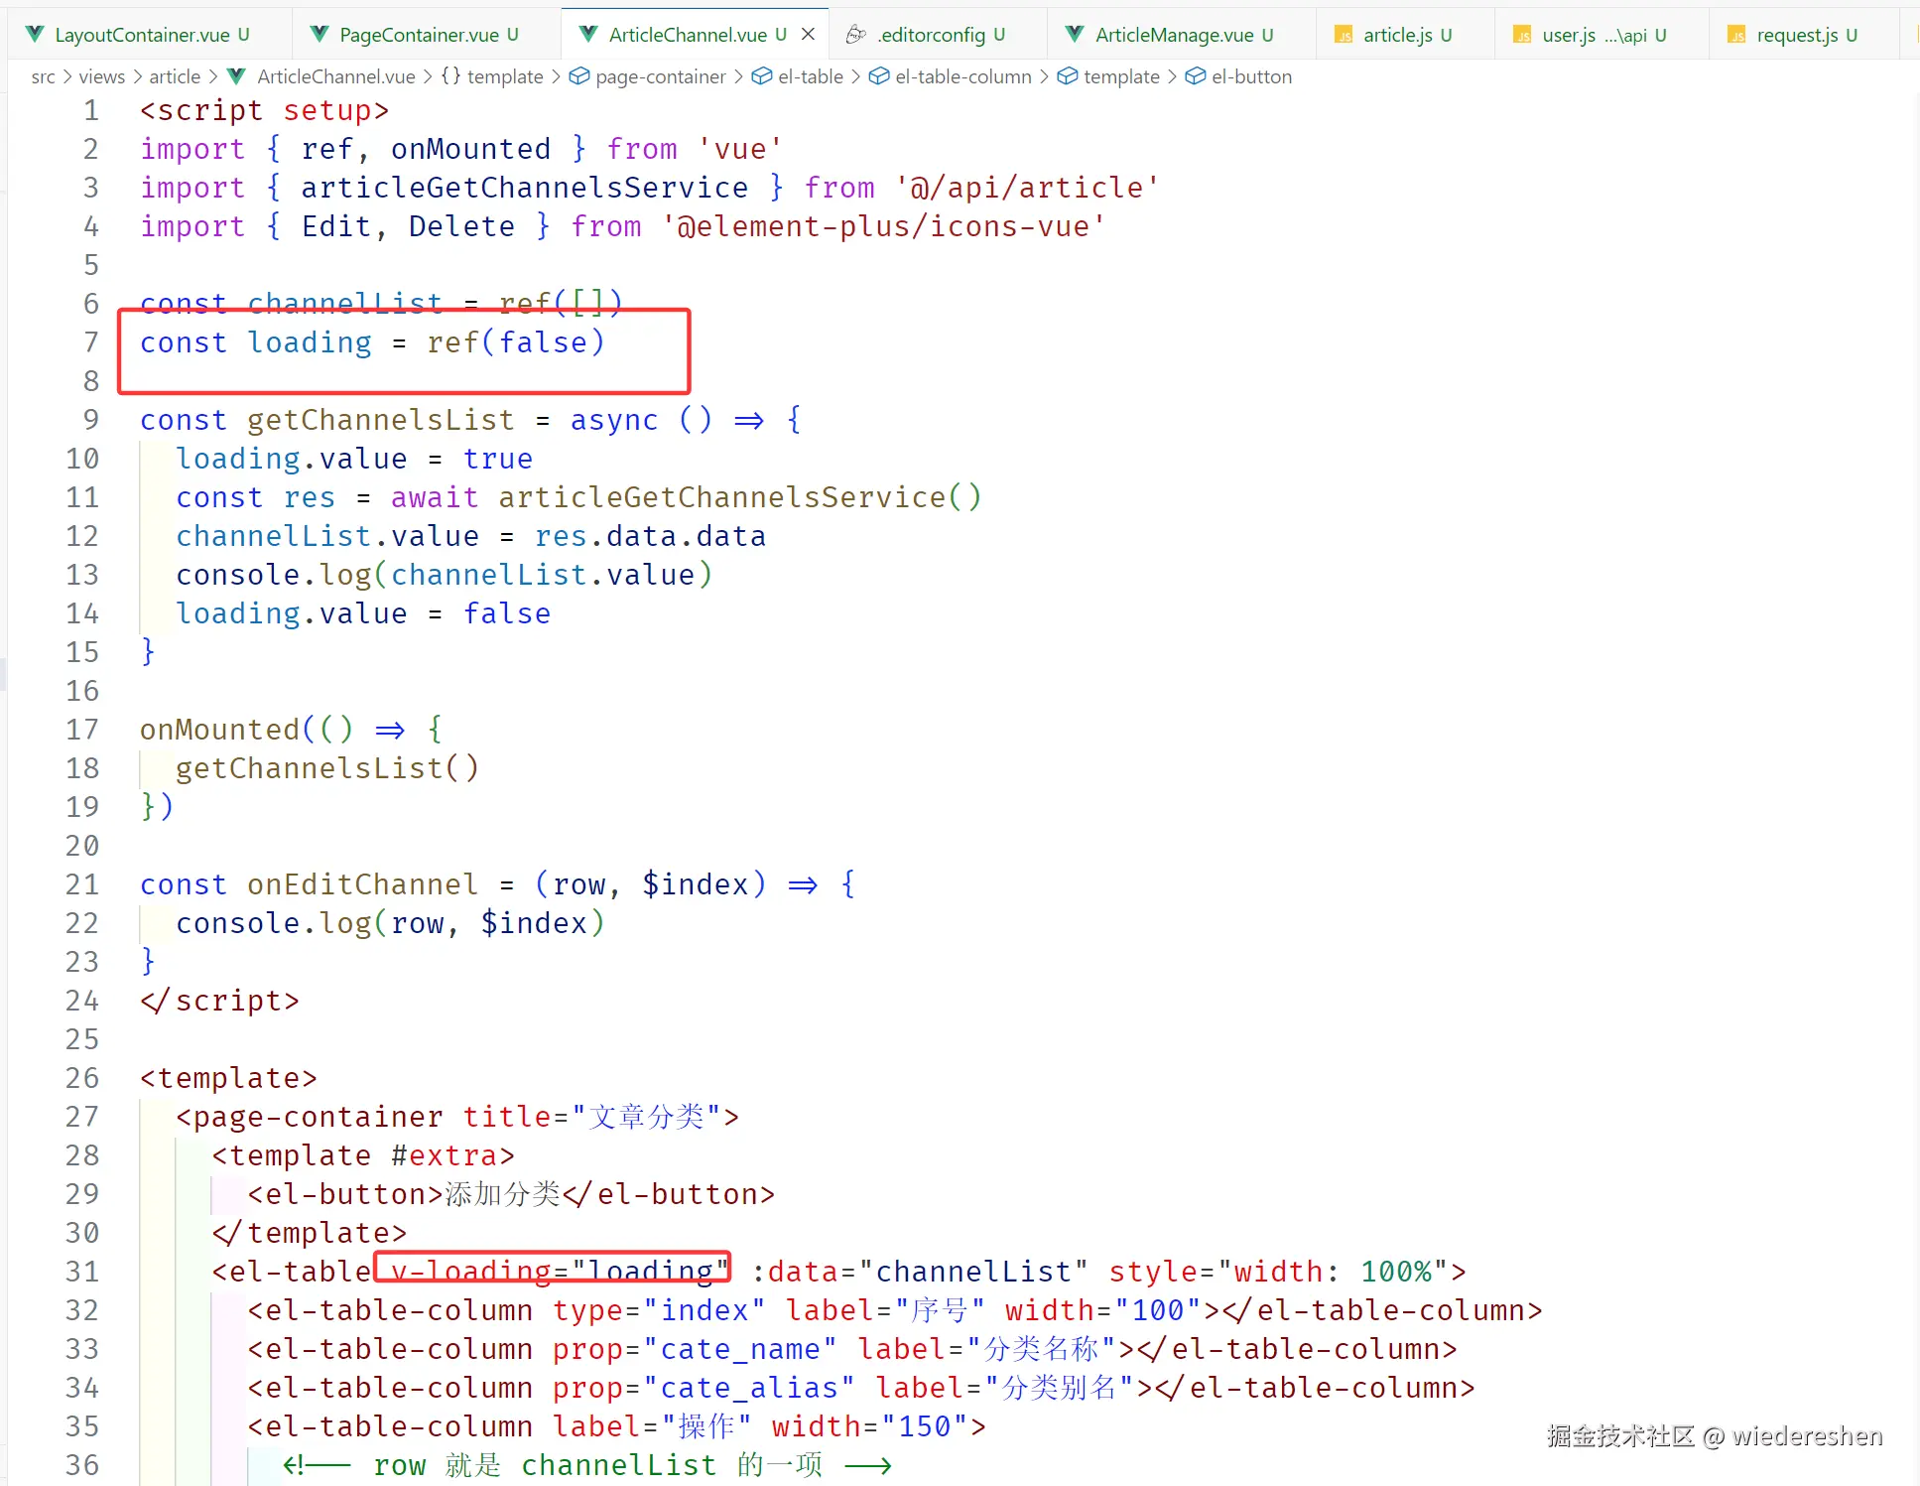Click the .editorconfig gear file icon
Screen dimensions: 1920x1486
(x=855, y=35)
